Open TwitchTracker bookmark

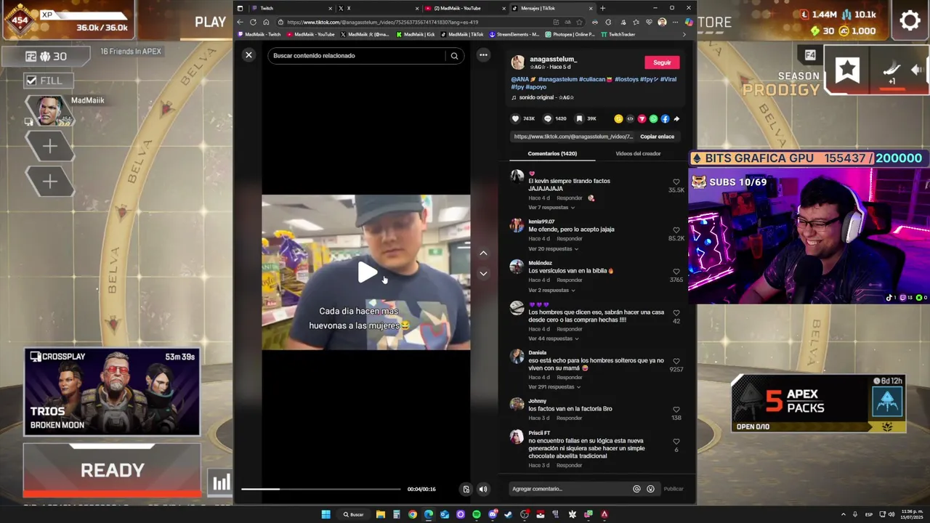(618, 34)
